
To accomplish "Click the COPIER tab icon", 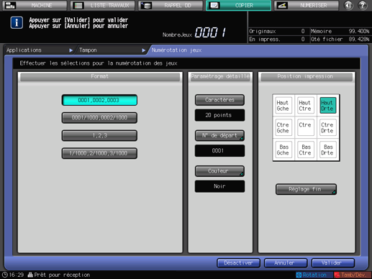I will [214, 5].
